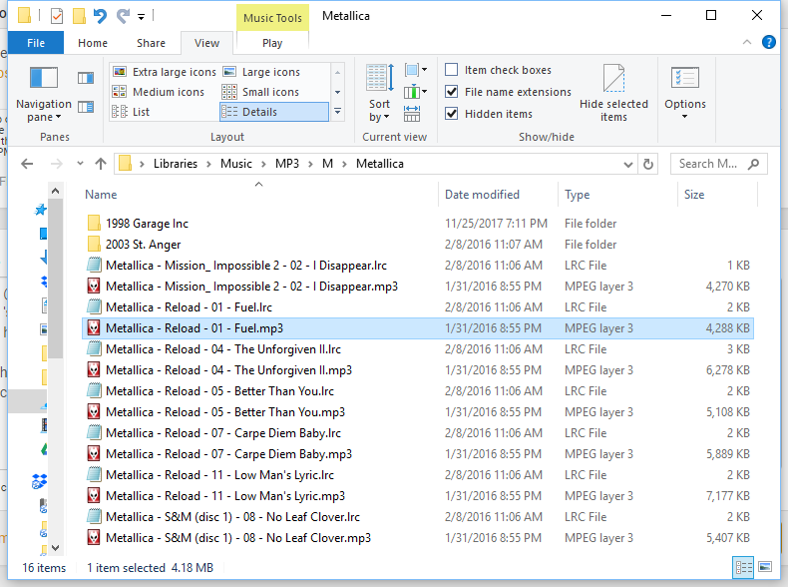Uncheck Hidden items
The image size is (788, 587).
[452, 114]
